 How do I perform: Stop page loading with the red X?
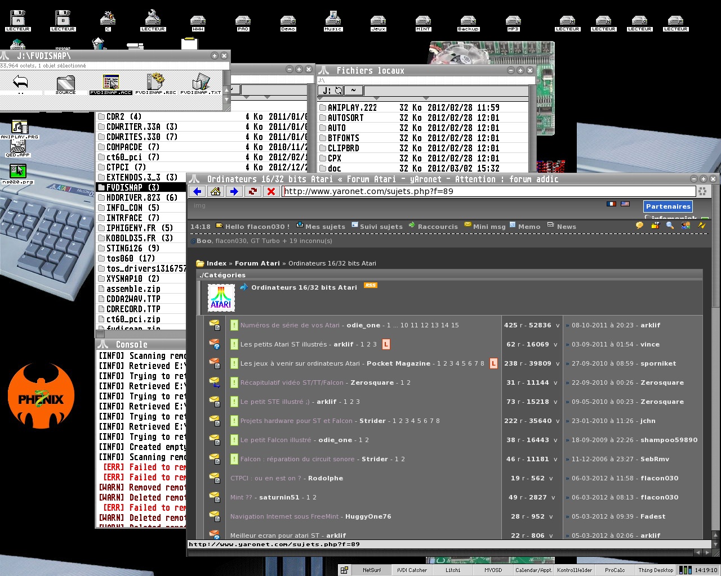tap(271, 191)
